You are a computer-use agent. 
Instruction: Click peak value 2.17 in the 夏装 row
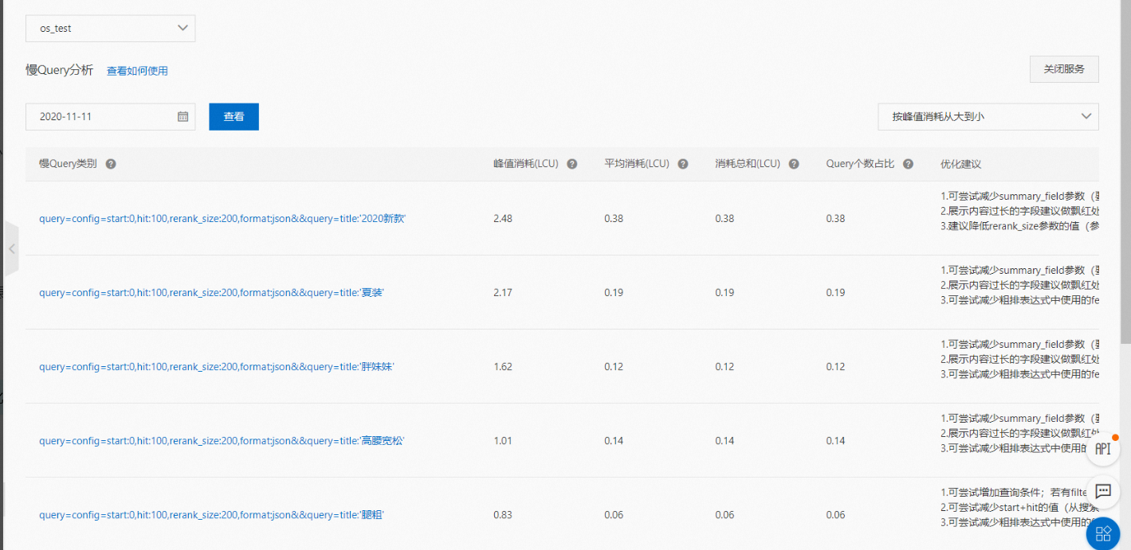503,292
